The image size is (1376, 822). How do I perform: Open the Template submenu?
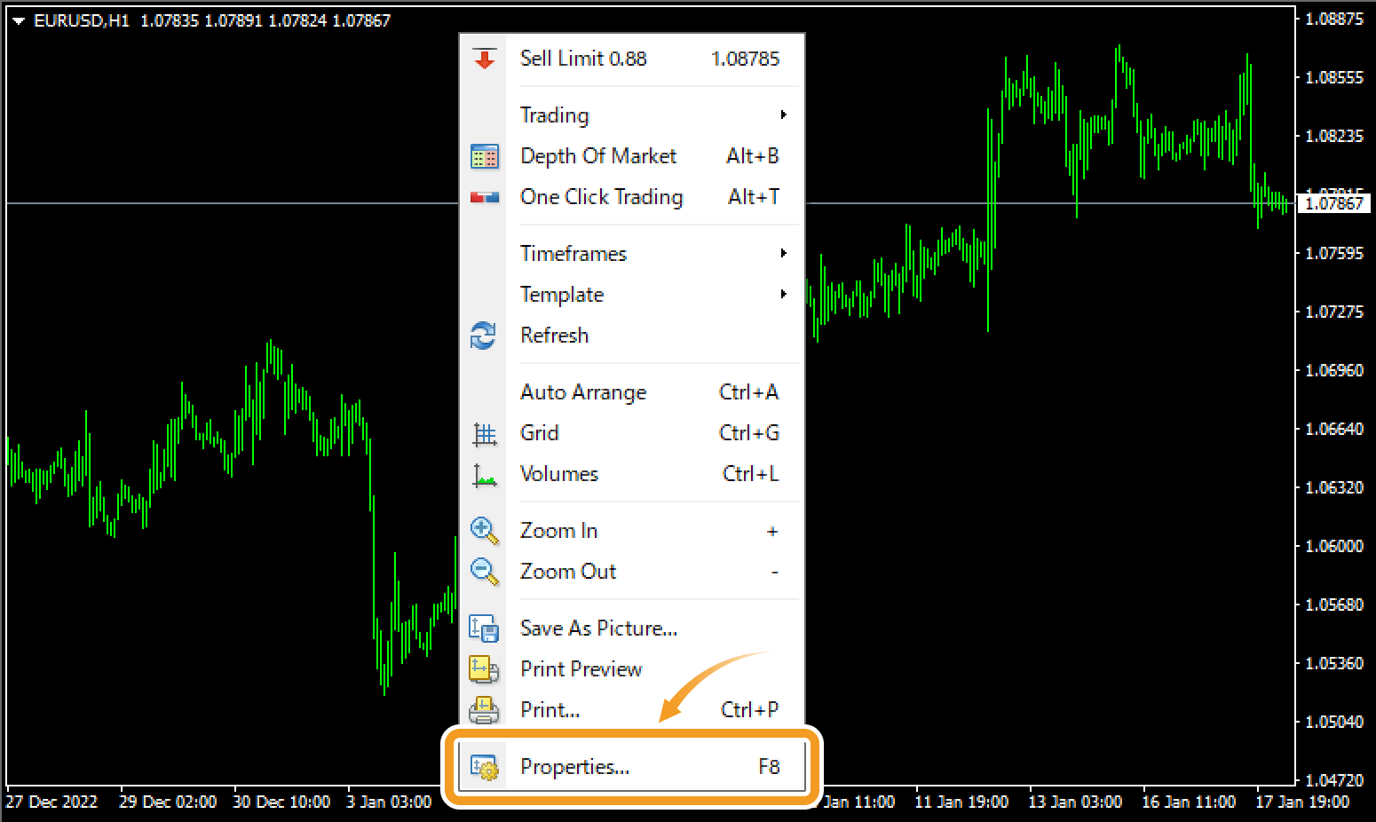coord(562,295)
